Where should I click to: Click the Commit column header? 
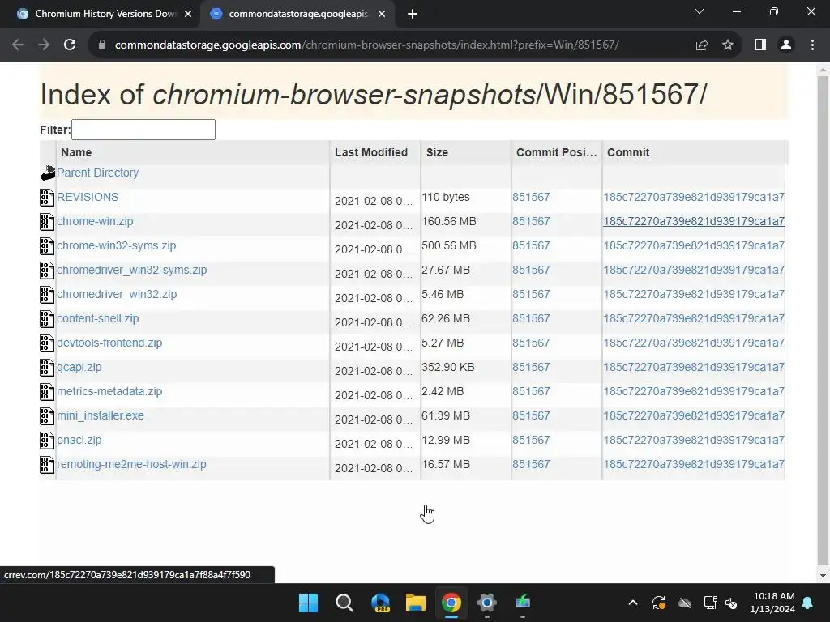click(x=628, y=152)
